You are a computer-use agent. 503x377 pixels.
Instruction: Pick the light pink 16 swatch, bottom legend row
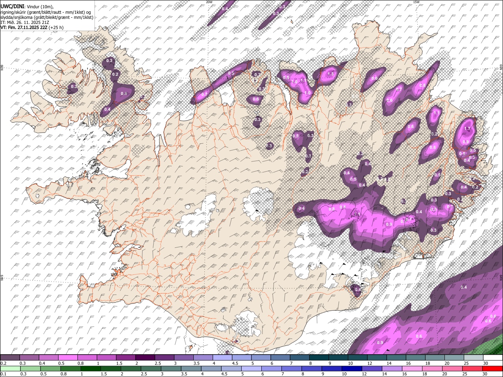[412, 368]
